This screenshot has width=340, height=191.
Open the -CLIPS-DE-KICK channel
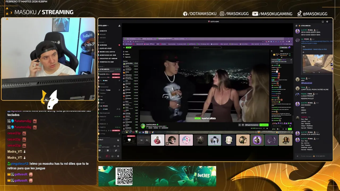[x=105, y=49]
